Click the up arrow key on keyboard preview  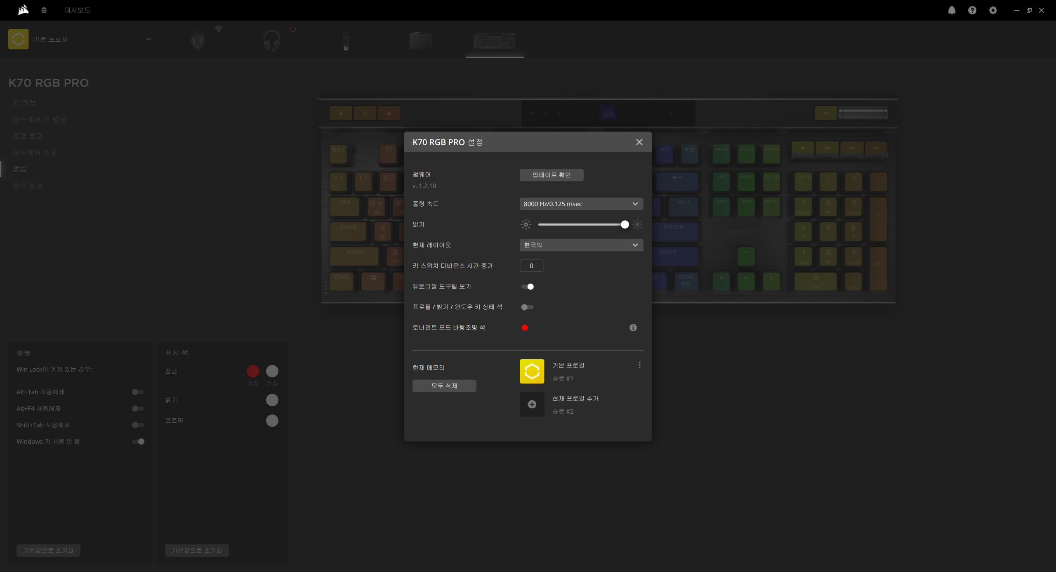(x=746, y=256)
